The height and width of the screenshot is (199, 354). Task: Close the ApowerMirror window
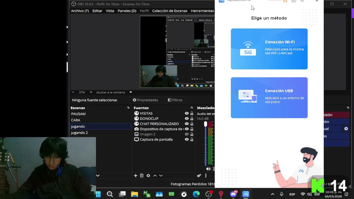tap(317, 1)
